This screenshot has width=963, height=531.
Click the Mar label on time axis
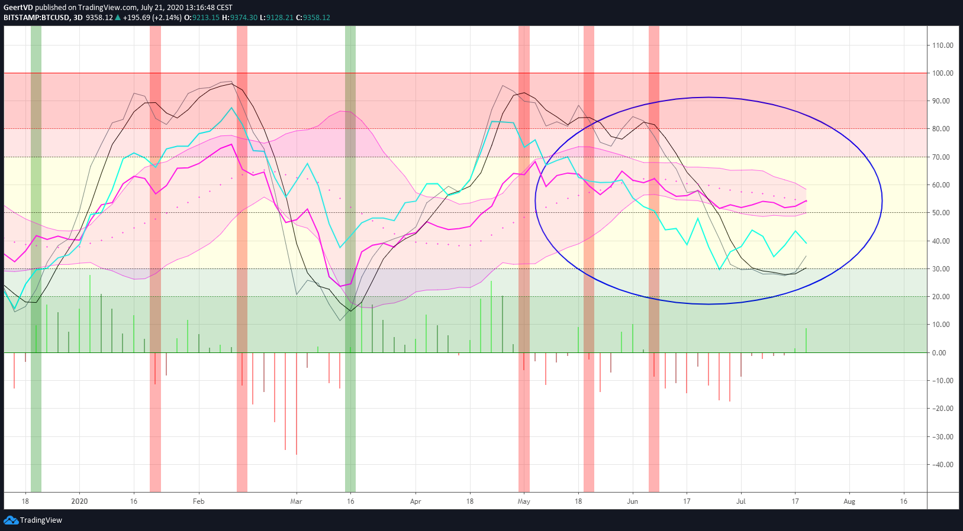pos(296,501)
